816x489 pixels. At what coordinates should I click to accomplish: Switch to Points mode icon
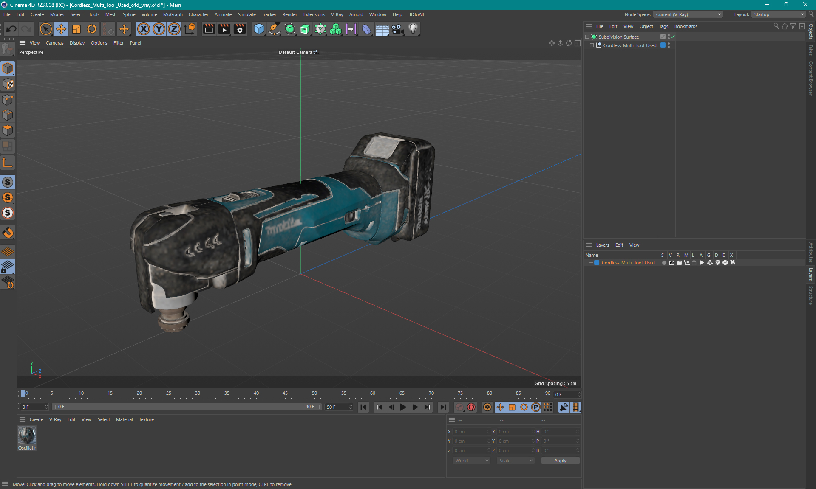[x=8, y=100]
